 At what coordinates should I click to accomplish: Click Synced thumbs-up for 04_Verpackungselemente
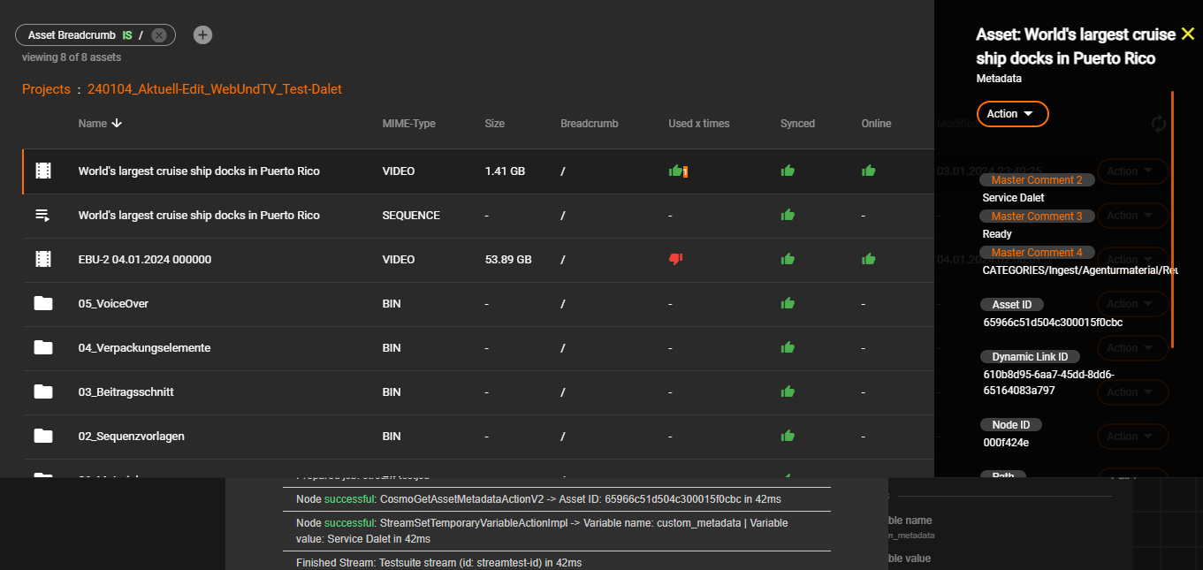(788, 347)
